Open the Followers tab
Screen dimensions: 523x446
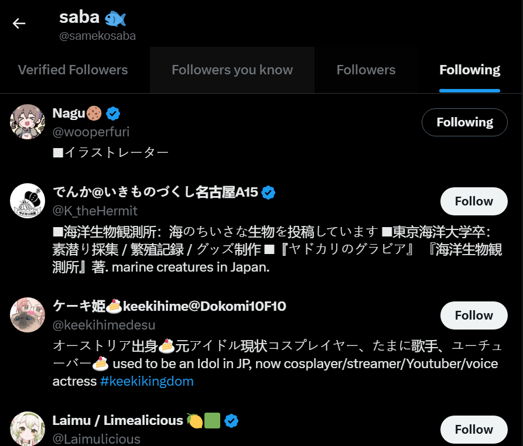(x=366, y=70)
